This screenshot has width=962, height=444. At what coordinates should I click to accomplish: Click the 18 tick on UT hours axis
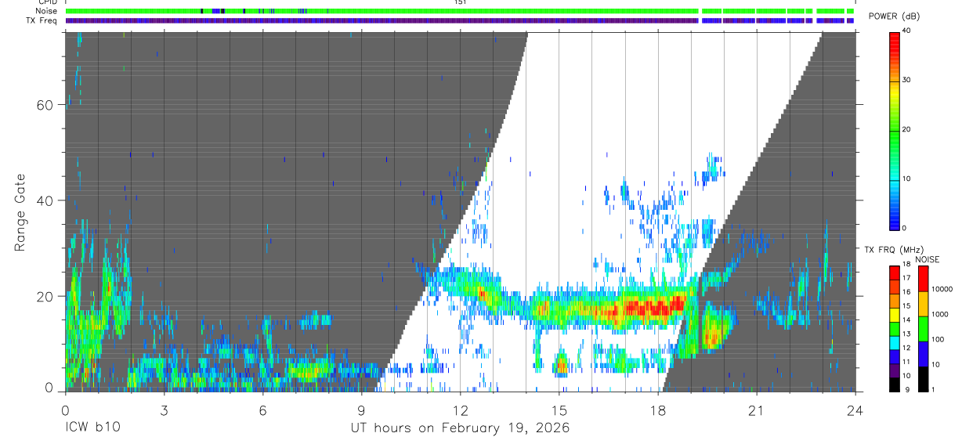coord(657,410)
